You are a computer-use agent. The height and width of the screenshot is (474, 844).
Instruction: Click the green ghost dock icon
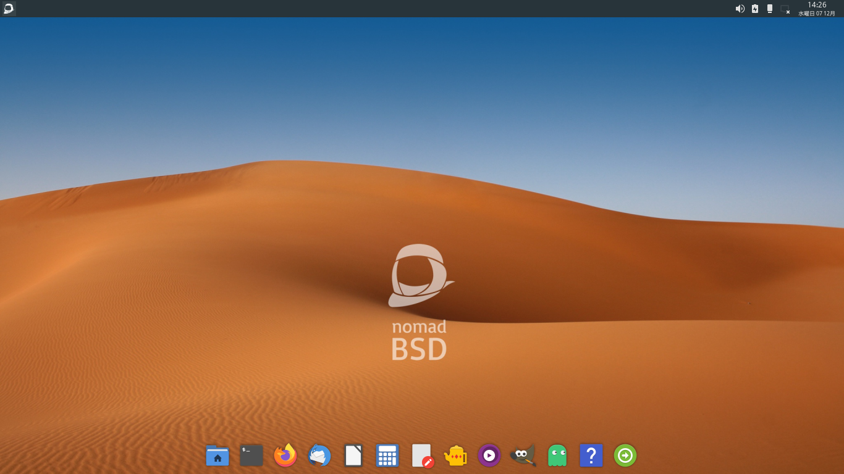pos(557,455)
